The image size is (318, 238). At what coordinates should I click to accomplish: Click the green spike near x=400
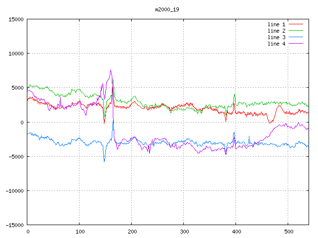(235, 94)
